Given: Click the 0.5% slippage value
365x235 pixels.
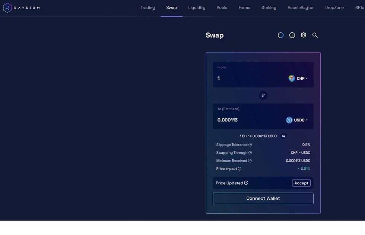Looking at the screenshot, I should tap(306, 145).
